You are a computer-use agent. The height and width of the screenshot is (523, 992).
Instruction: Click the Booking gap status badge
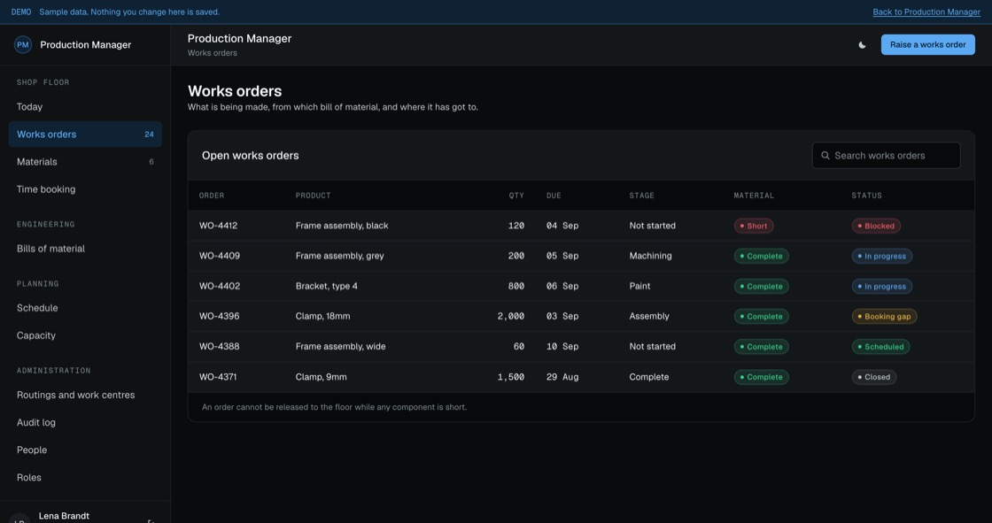[x=884, y=316]
